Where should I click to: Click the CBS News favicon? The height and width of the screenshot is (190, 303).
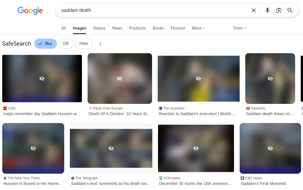pyautogui.click(x=242, y=178)
